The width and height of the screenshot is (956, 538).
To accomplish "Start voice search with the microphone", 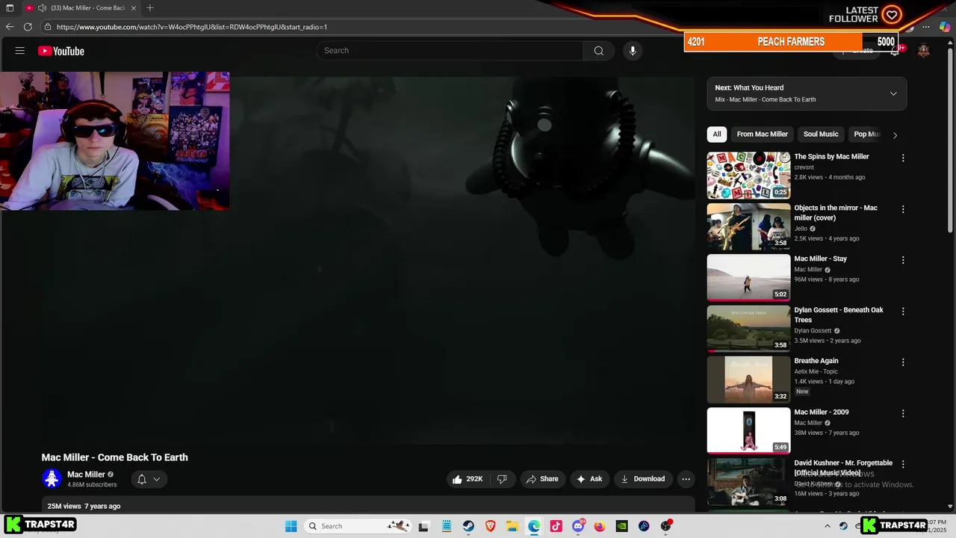I will click(633, 51).
